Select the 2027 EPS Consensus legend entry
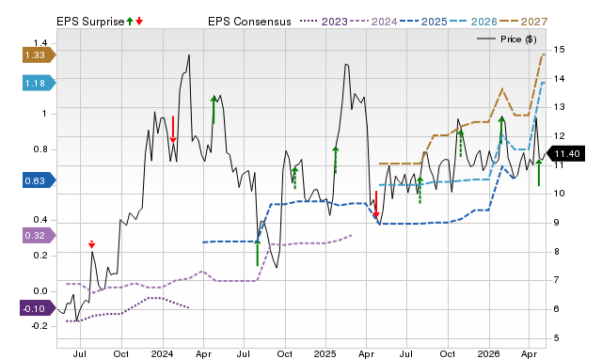Viewport: 602px width, 359px height. tap(523, 22)
